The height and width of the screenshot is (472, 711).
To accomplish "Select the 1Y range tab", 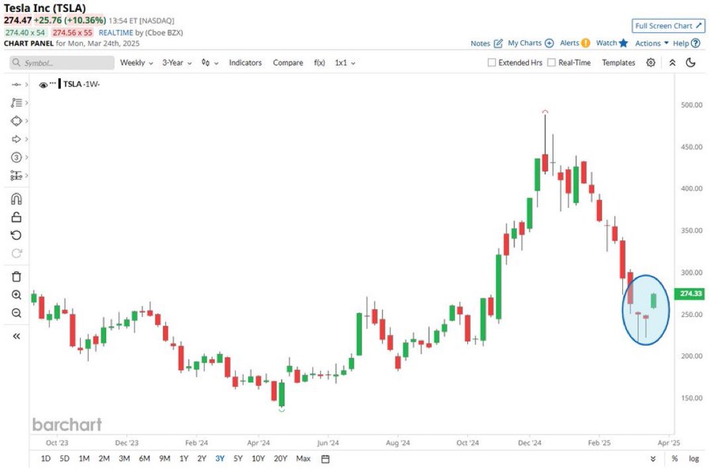I will 183,459.
